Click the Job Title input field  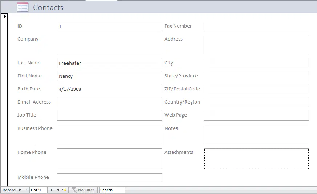109,116
